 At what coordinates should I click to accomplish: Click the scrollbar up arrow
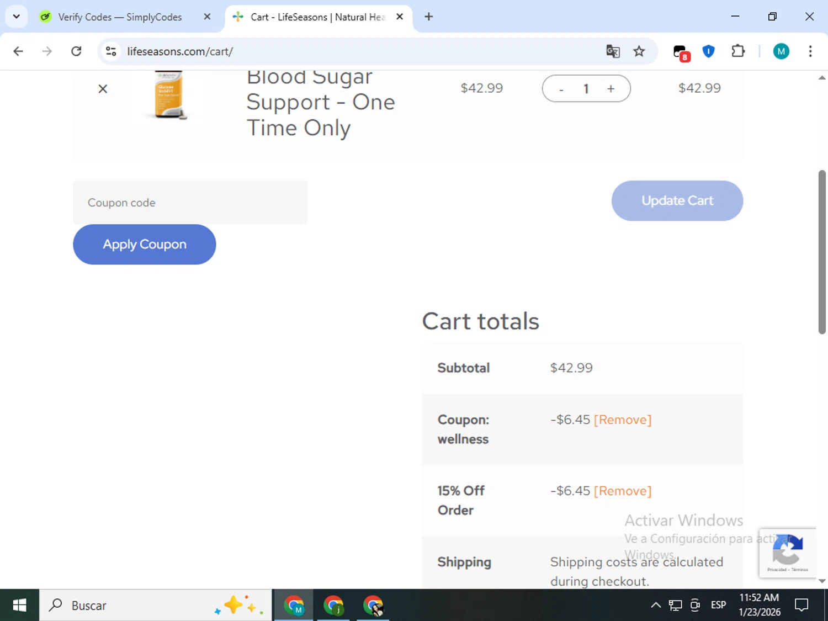click(822, 78)
